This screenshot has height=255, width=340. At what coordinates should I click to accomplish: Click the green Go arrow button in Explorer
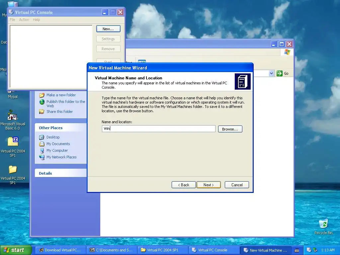(x=280, y=73)
